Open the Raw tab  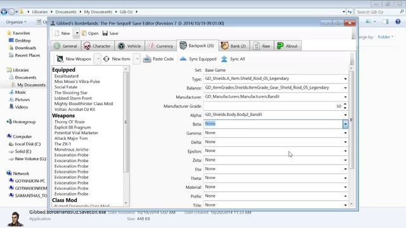(x=262, y=46)
